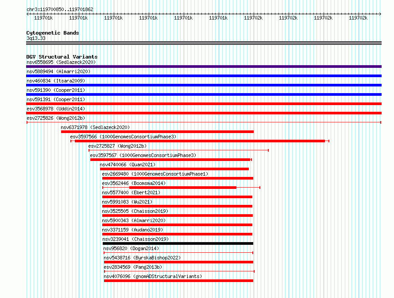Open the esv3568978 (Uddin2014) variant
Image resolution: width=394 pixels, height=298 pixels.
point(56,109)
